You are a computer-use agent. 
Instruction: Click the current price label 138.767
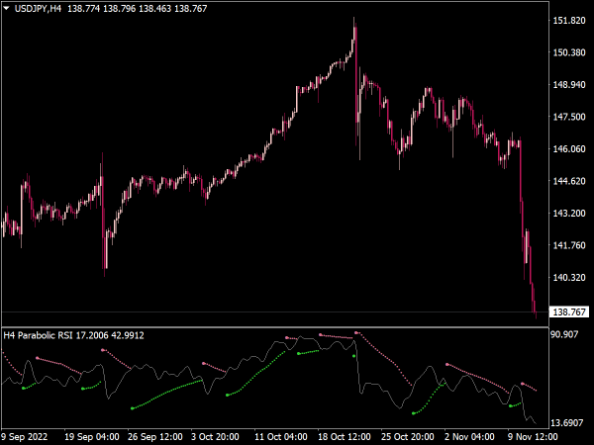click(569, 312)
